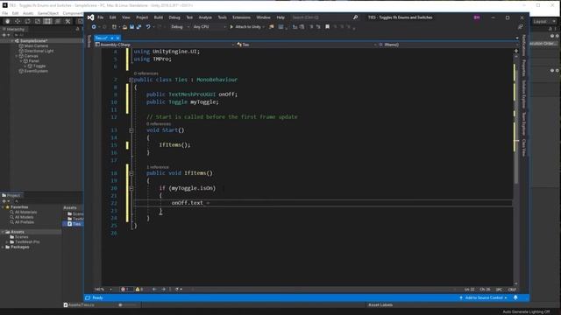The image size is (561, 315).
Task: Click the Project panel create plus button
Action: pos(4,201)
